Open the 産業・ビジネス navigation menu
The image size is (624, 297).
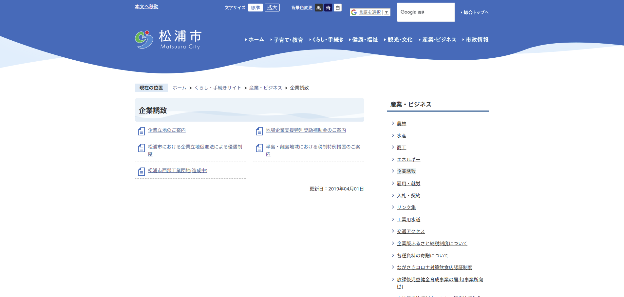pyautogui.click(x=437, y=40)
